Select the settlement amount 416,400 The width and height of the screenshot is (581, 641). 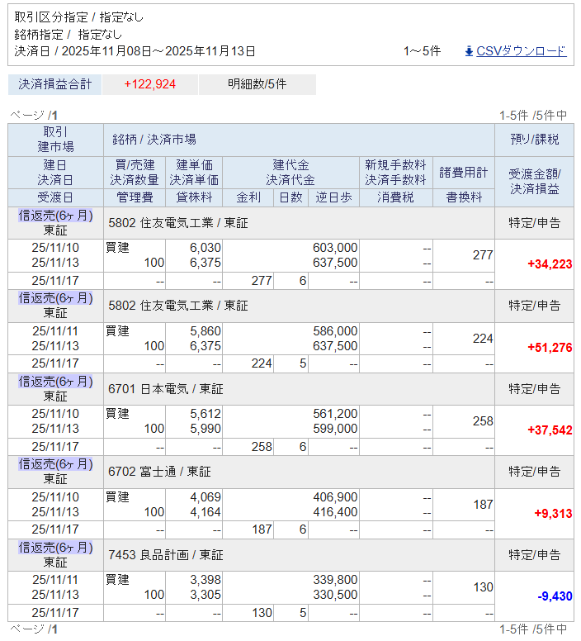pos(335,512)
